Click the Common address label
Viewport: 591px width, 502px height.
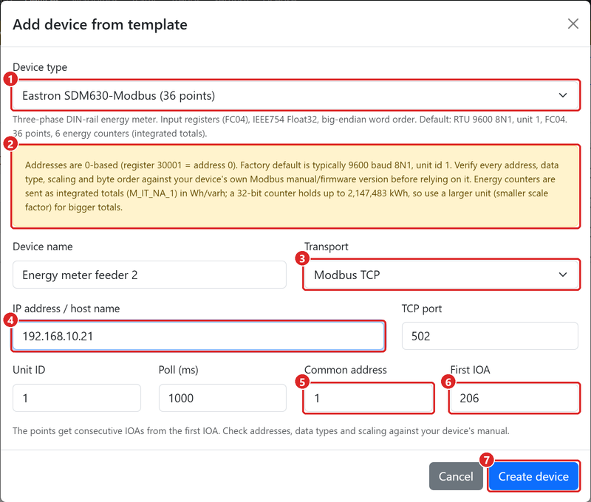(x=346, y=370)
